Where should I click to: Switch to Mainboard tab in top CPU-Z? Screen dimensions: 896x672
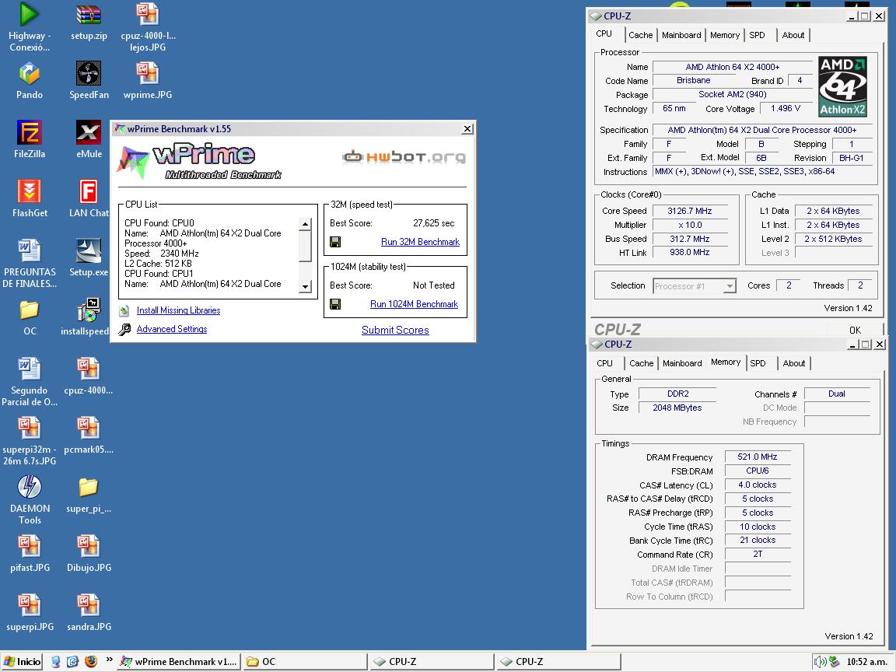(x=681, y=35)
